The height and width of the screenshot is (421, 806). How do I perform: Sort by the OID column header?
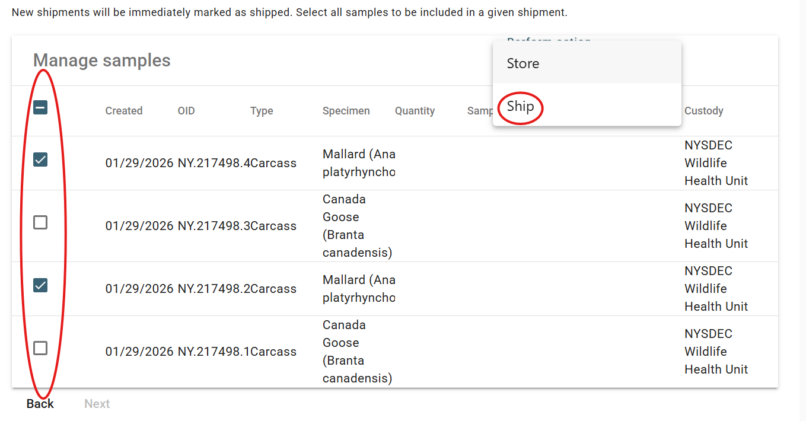click(x=186, y=110)
